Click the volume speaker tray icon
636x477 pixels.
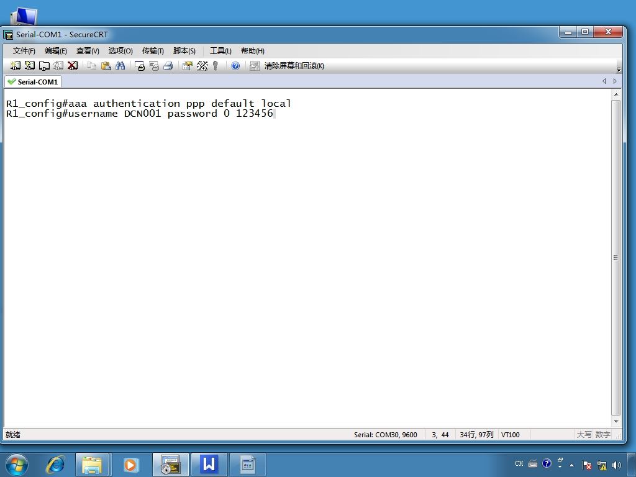[617, 465]
